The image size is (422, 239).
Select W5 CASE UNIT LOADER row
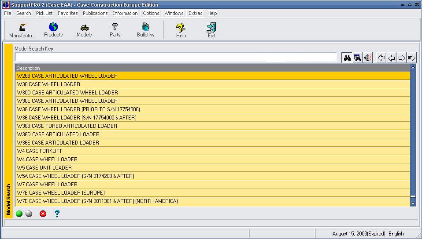pyautogui.click(x=213, y=167)
